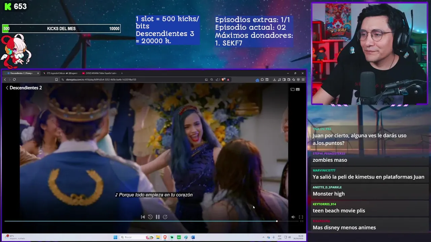
Task: Go back from Descendientes 2 player
Action: click(7, 88)
